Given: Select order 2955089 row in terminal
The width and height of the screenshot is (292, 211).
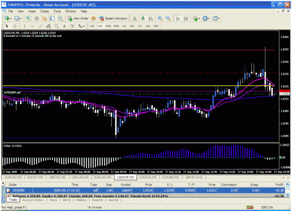Looking at the screenshot, I should coord(145,190).
